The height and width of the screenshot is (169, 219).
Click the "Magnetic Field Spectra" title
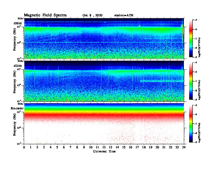pyautogui.click(x=45, y=15)
